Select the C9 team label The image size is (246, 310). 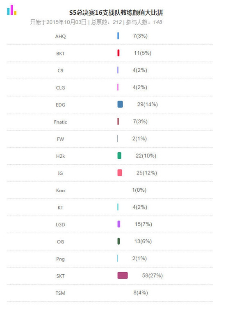pyautogui.click(x=60, y=71)
